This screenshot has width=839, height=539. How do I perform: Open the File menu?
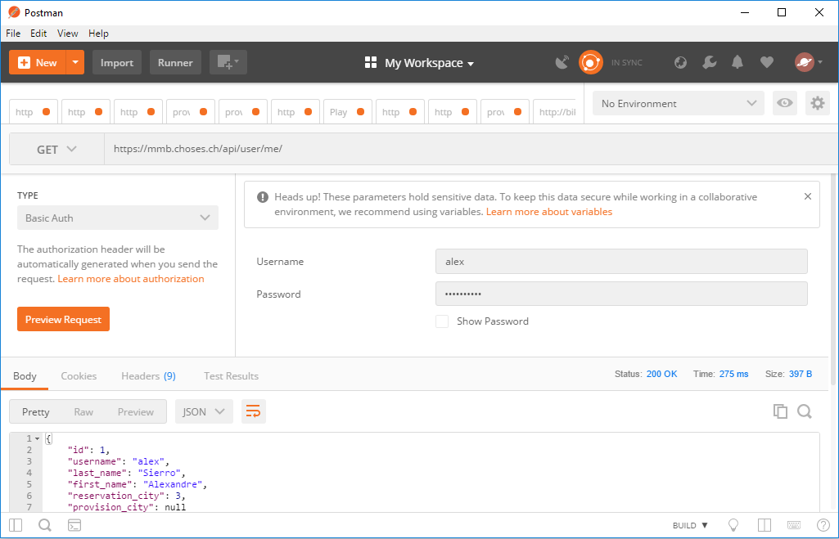point(13,34)
